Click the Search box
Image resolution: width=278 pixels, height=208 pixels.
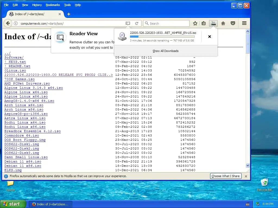pyautogui.click(x=166, y=23)
